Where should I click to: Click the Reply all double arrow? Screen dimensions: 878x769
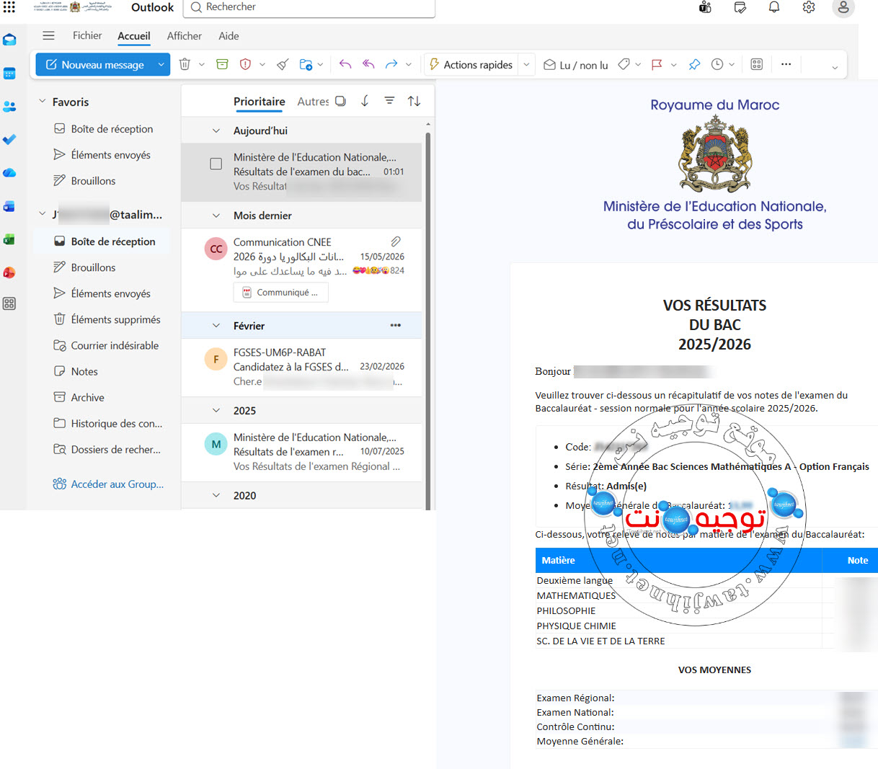(368, 64)
